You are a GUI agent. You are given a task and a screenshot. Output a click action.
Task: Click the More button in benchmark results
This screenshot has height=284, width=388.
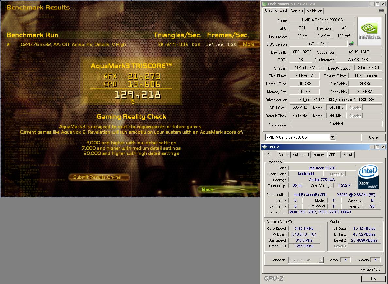tap(249, 44)
